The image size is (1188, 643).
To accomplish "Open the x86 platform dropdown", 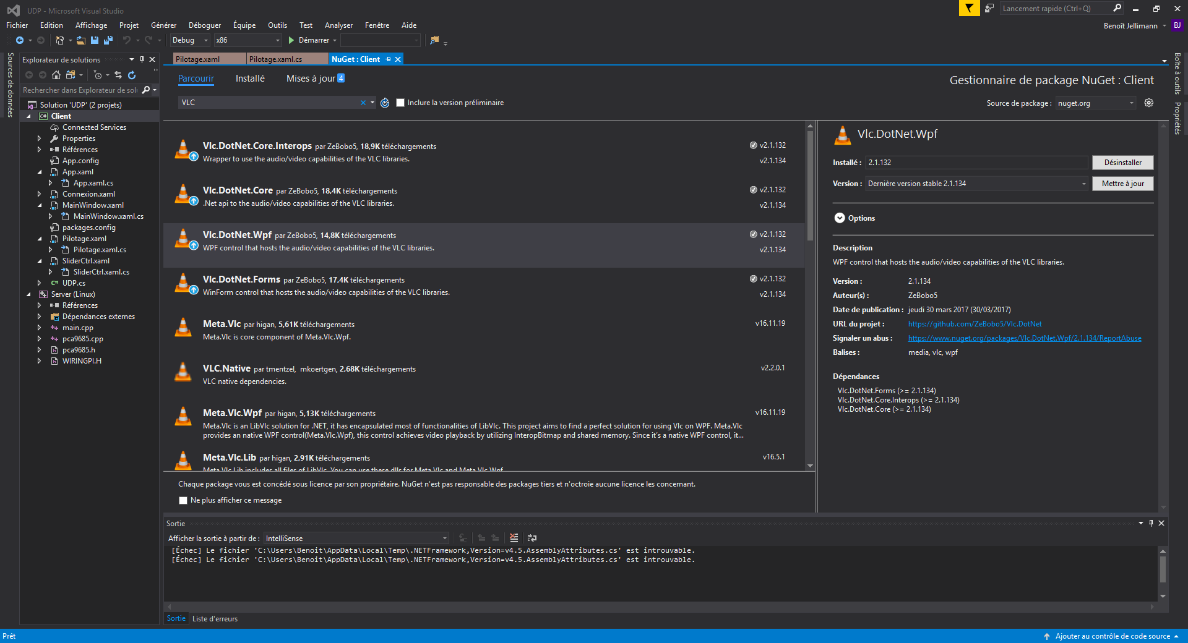I will point(247,40).
